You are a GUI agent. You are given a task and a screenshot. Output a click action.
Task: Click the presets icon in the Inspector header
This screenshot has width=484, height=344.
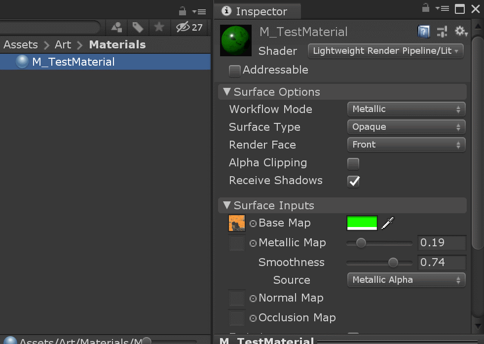[443, 31]
